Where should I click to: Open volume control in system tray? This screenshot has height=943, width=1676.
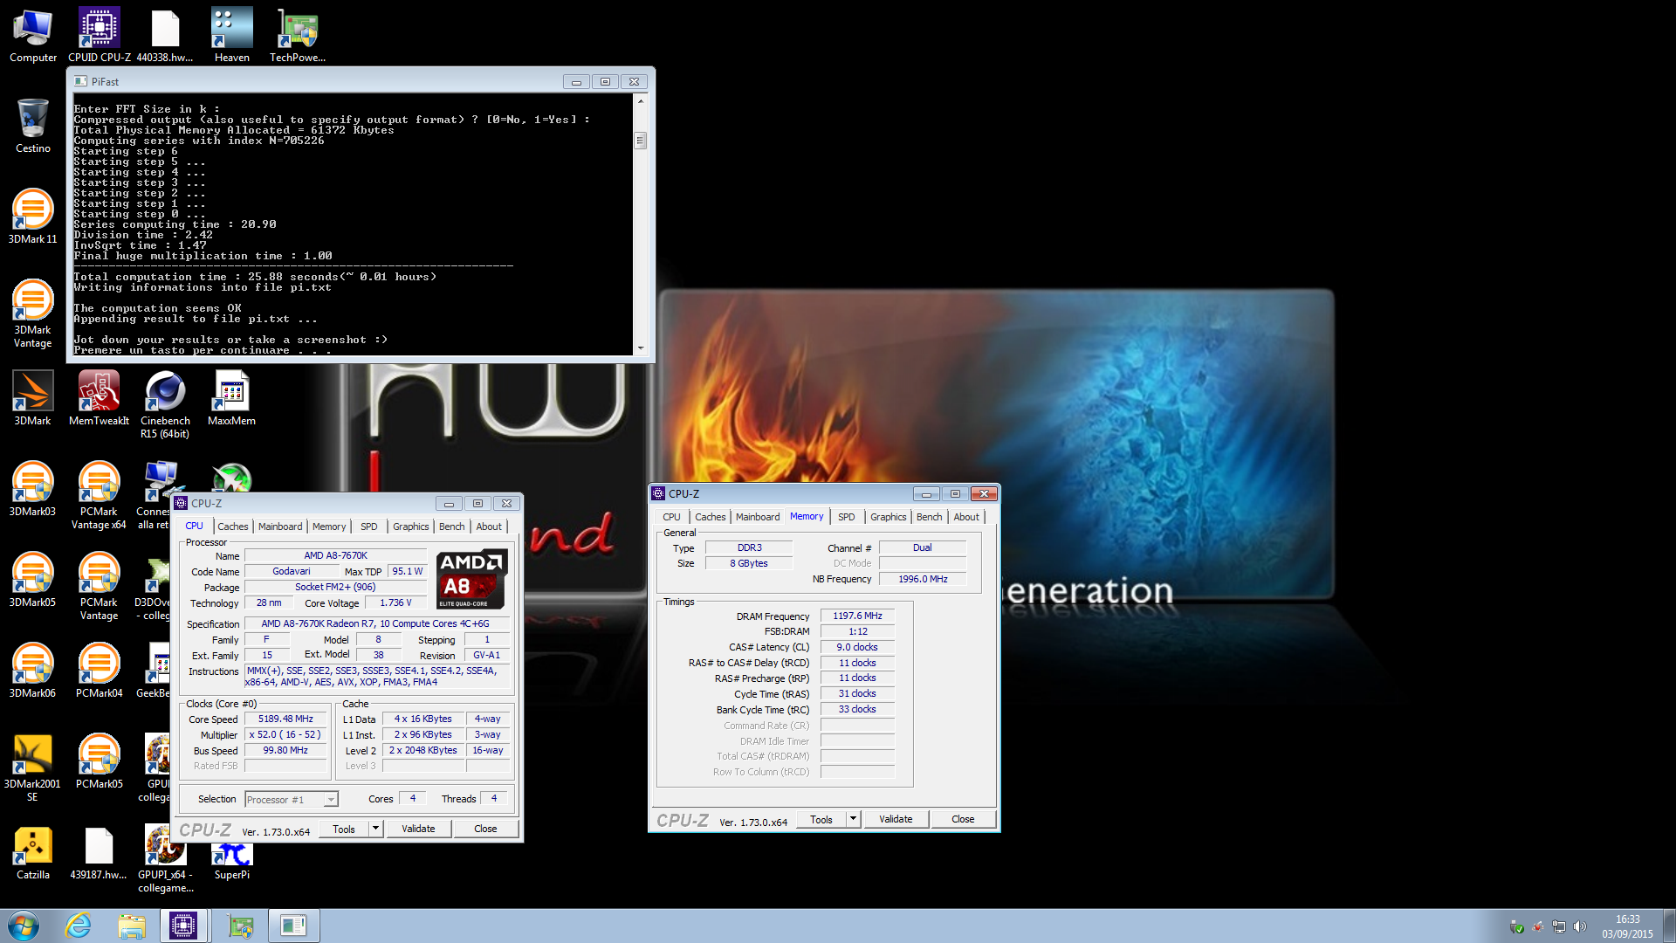1580,926
